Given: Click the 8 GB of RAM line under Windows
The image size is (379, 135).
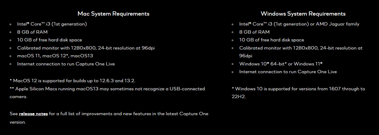Looking at the screenshot, I should coord(254,32).
